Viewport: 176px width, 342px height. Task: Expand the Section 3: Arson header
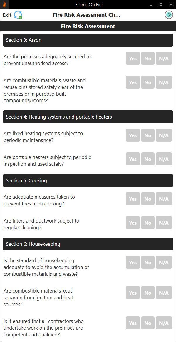(88, 40)
